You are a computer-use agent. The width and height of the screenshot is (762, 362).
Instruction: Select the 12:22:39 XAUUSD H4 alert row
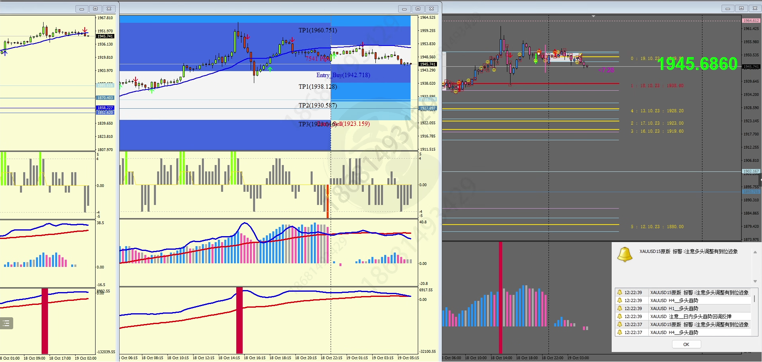[x=683, y=300]
